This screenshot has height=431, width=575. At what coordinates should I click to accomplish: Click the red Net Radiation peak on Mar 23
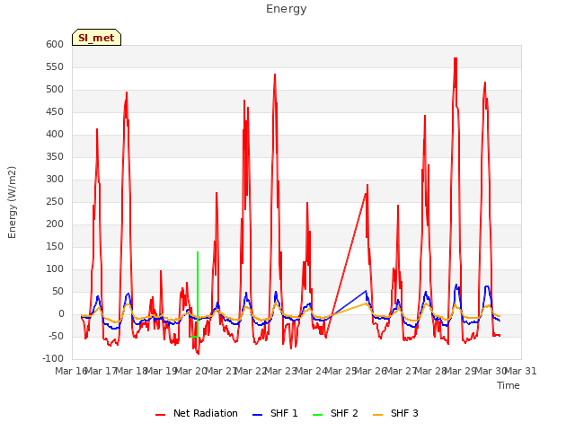[275, 75]
